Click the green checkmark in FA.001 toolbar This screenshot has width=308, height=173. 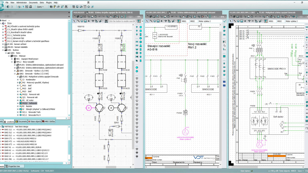coord(224,21)
